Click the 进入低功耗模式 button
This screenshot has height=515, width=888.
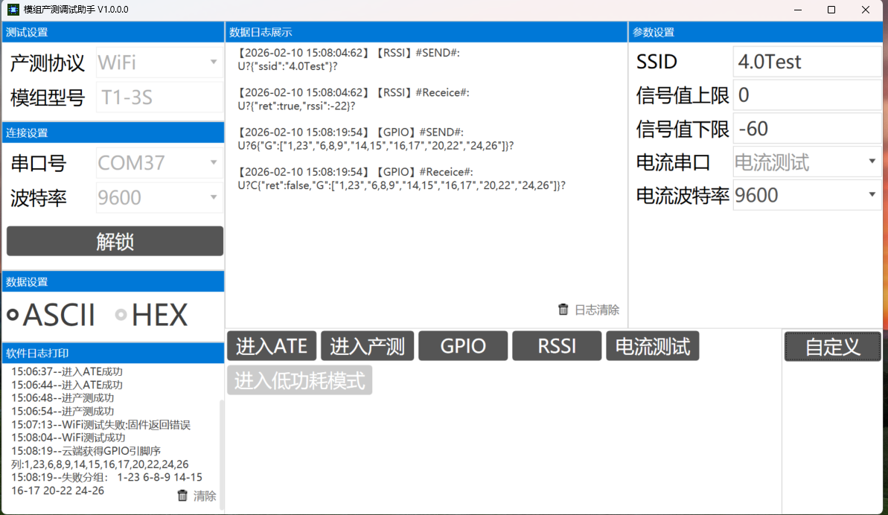299,380
